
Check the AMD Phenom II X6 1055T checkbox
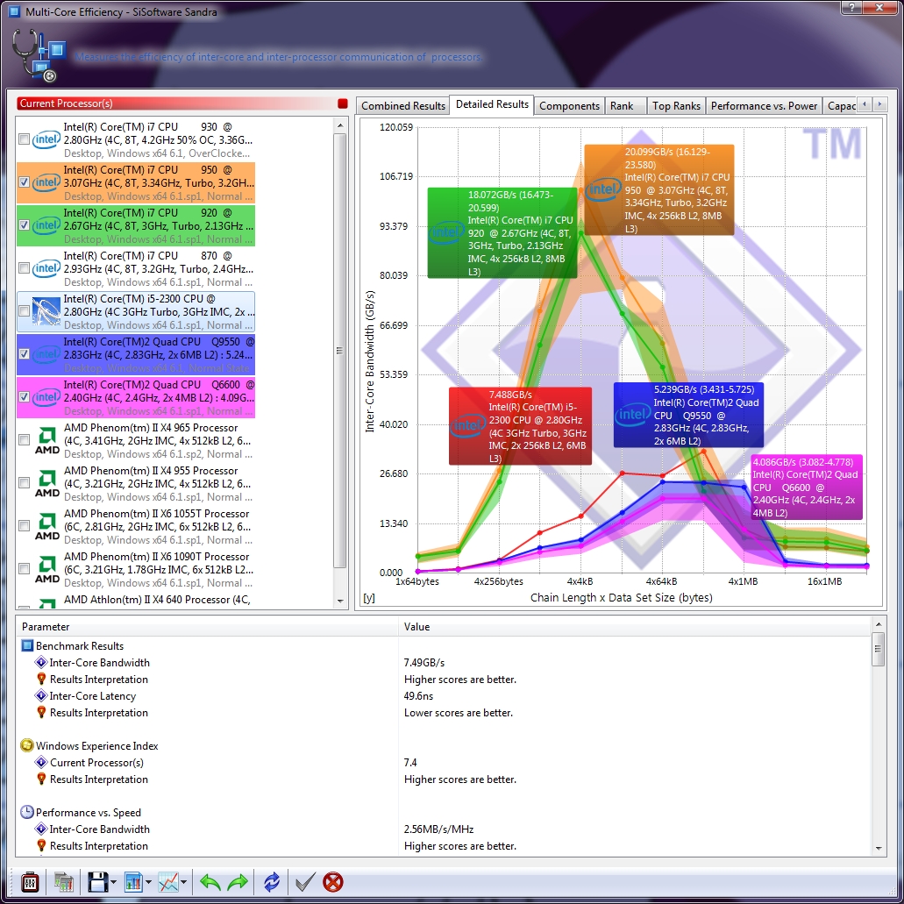(x=24, y=526)
